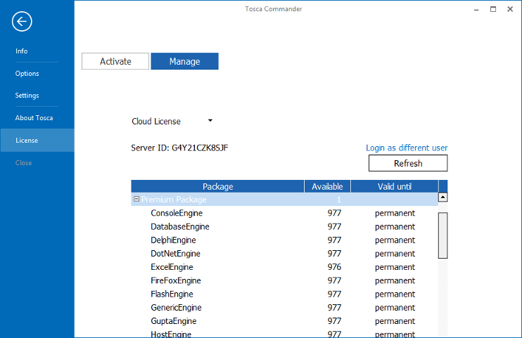Collapse the Premium Package tree node
Viewport: 522px width, 338px height.
pos(136,200)
